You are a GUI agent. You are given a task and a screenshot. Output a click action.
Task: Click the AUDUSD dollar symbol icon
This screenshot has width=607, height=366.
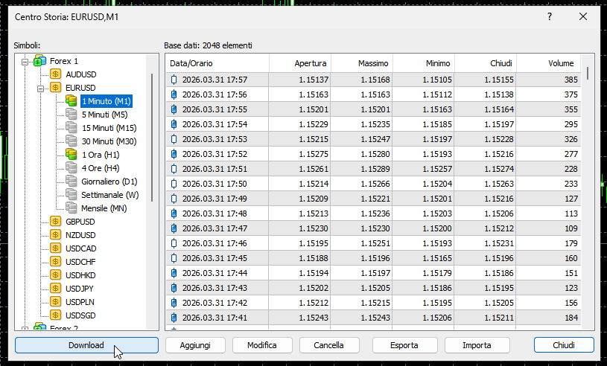56,74
